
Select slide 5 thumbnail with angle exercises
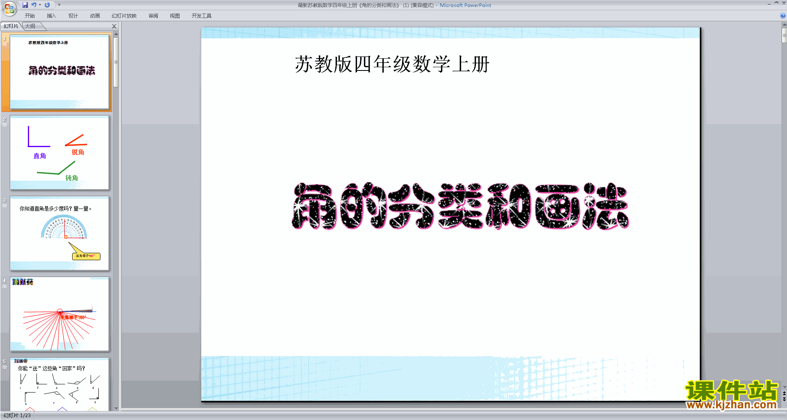(x=60, y=384)
